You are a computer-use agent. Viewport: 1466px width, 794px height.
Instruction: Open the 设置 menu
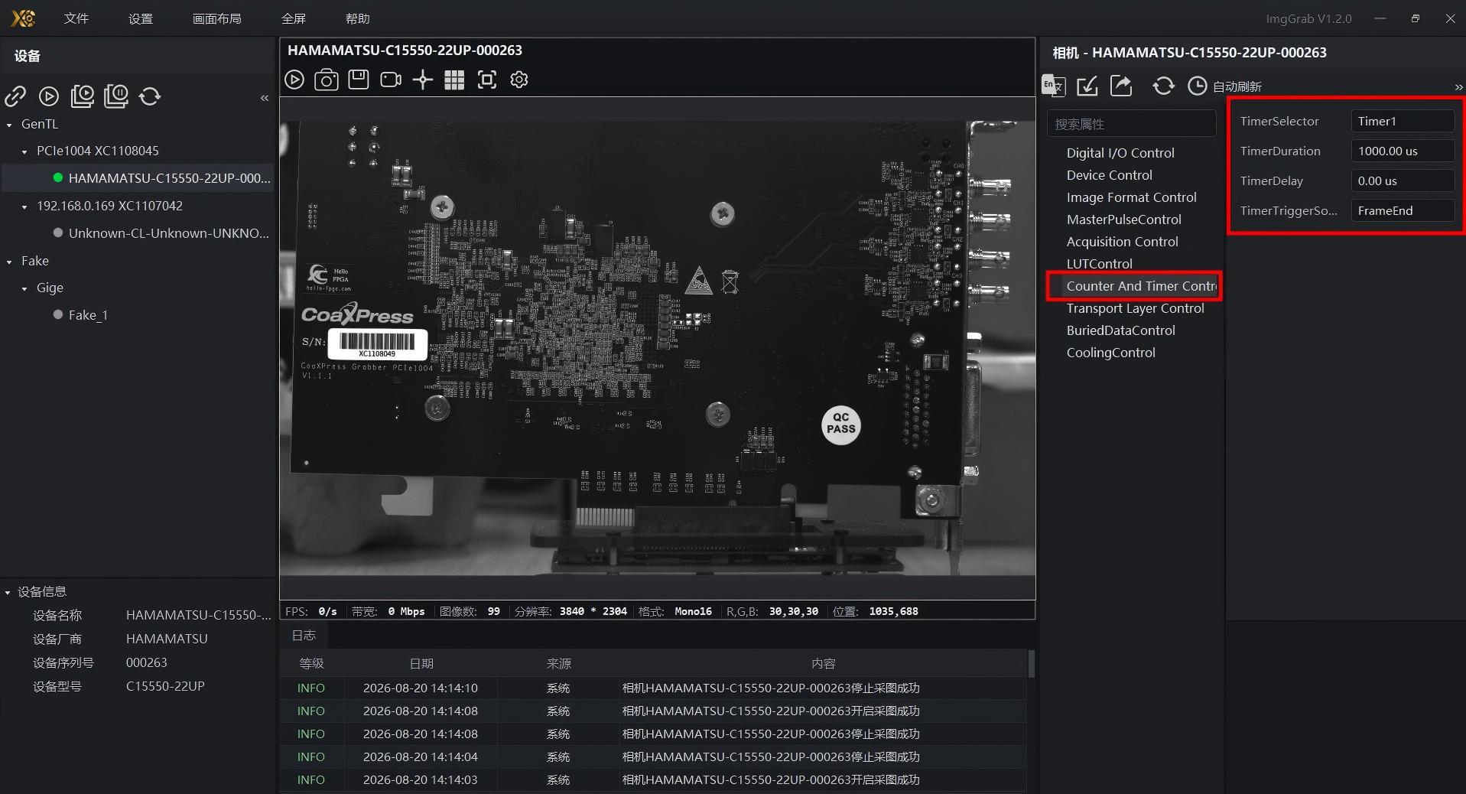(x=141, y=18)
